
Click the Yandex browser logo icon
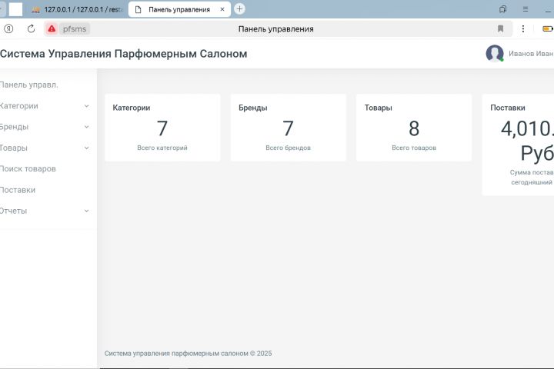[8, 29]
